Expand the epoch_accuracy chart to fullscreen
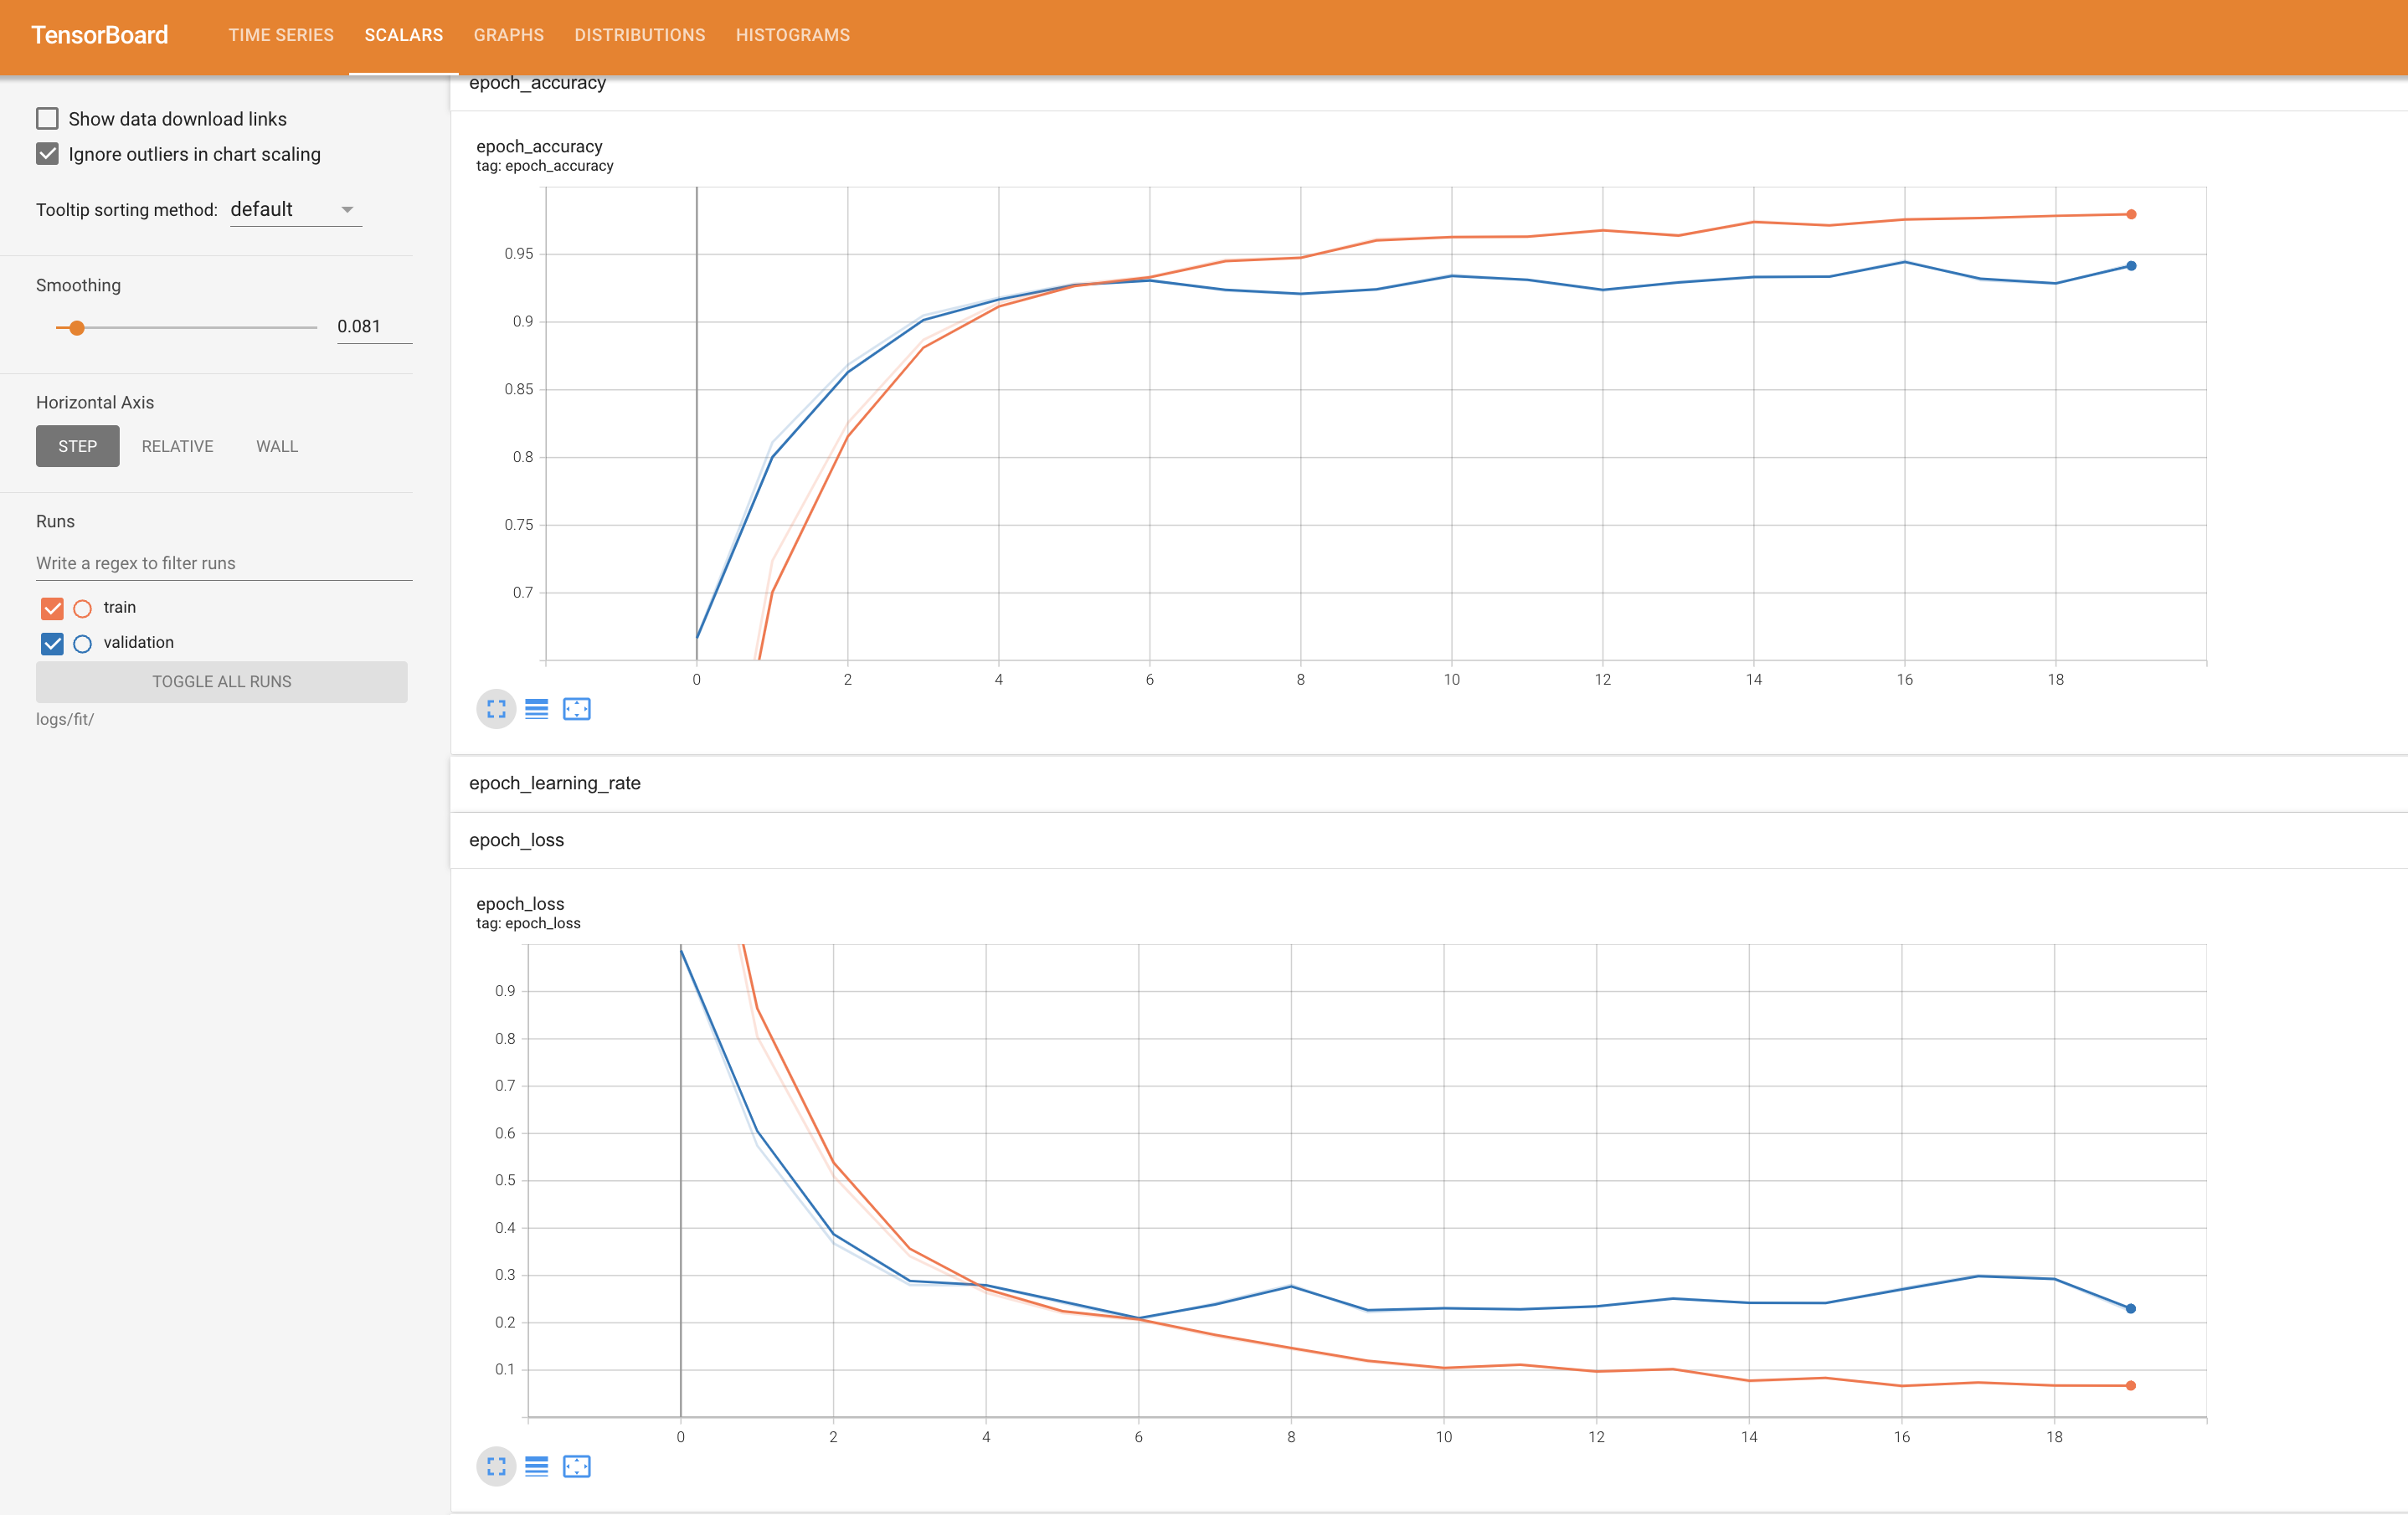 pyautogui.click(x=496, y=709)
